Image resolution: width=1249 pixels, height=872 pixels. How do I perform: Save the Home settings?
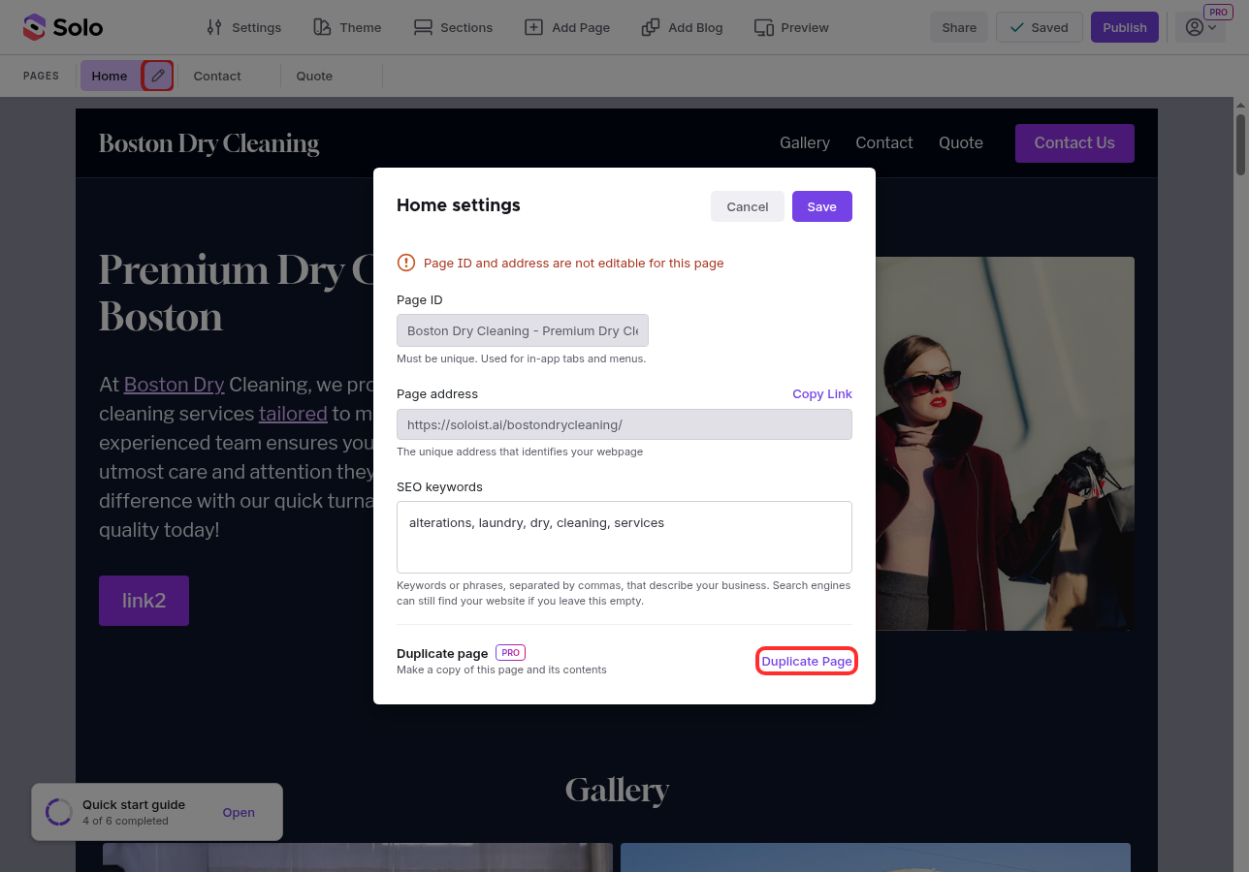pos(822,206)
